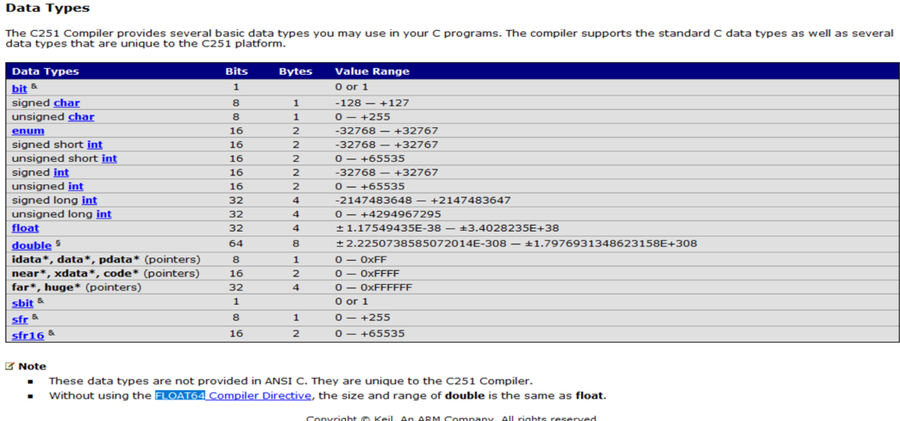The height and width of the screenshot is (421, 900).
Task: Open the char link in signed char row
Action: (66, 102)
